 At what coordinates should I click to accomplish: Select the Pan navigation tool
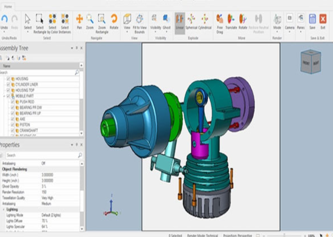coord(79,20)
